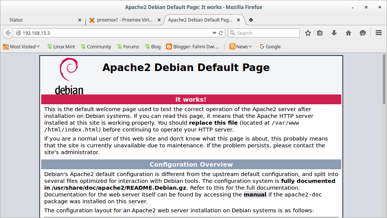
Task: Click the highlighted manual link
Action: pyautogui.click(x=255, y=195)
